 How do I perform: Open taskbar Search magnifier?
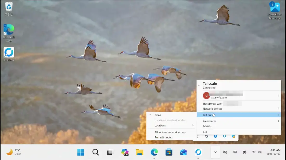(95, 152)
